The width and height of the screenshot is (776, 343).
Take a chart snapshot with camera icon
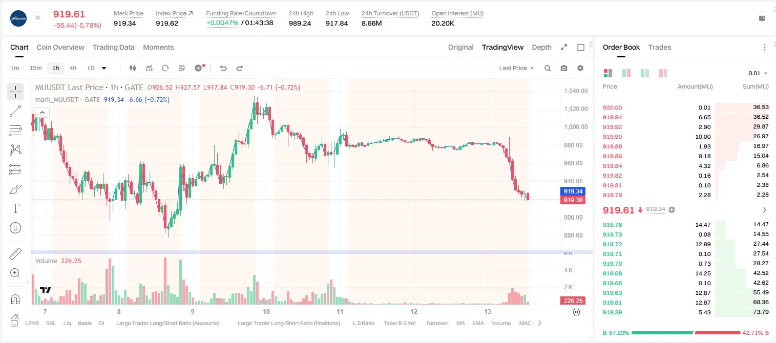(x=564, y=68)
